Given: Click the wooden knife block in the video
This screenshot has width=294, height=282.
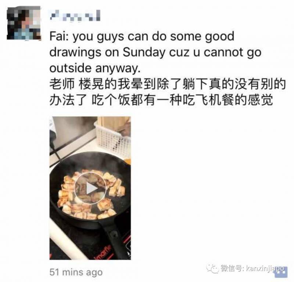Looking at the screenshot, I should pyautogui.click(x=114, y=125).
